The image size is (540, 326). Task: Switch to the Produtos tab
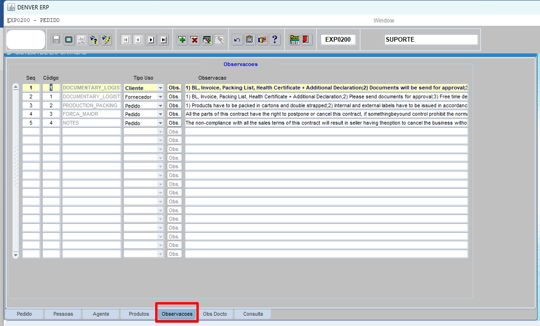[x=139, y=314]
